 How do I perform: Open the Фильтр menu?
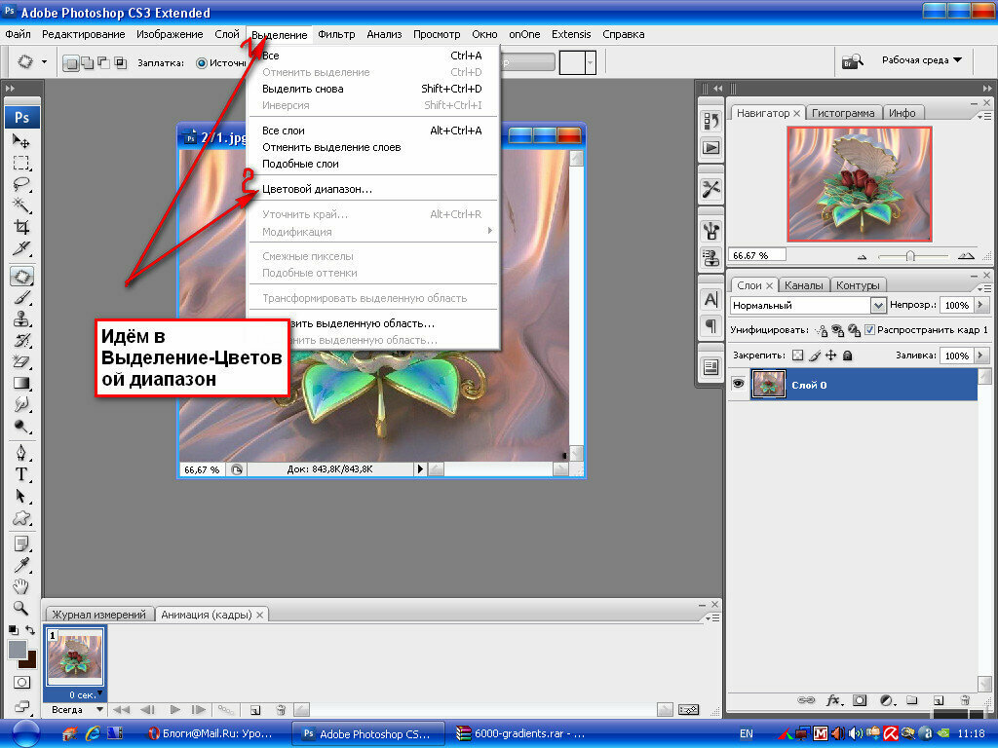[x=336, y=34]
